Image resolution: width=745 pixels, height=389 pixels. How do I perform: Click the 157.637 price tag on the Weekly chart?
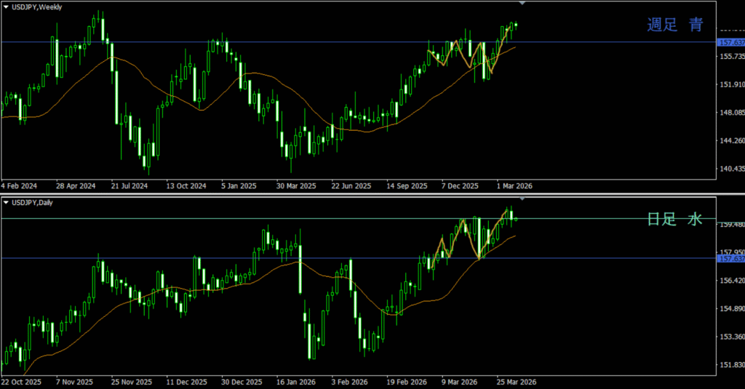(730, 43)
